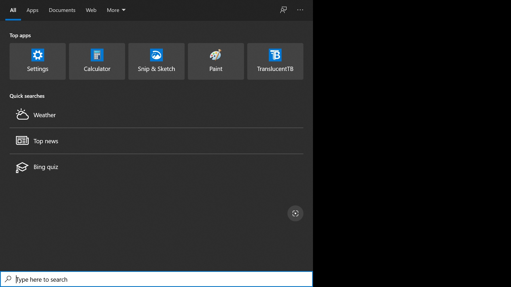Image resolution: width=511 pixels, height=287 pixels.
Task: Click the search magnifier icon
Action: 8,279
